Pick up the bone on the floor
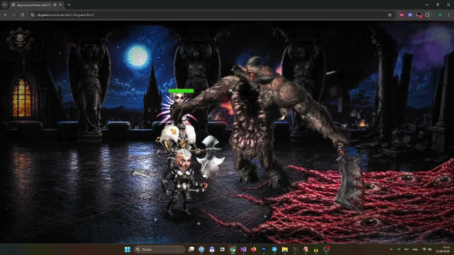The image size is (454, 255). (x=141, y=173)
